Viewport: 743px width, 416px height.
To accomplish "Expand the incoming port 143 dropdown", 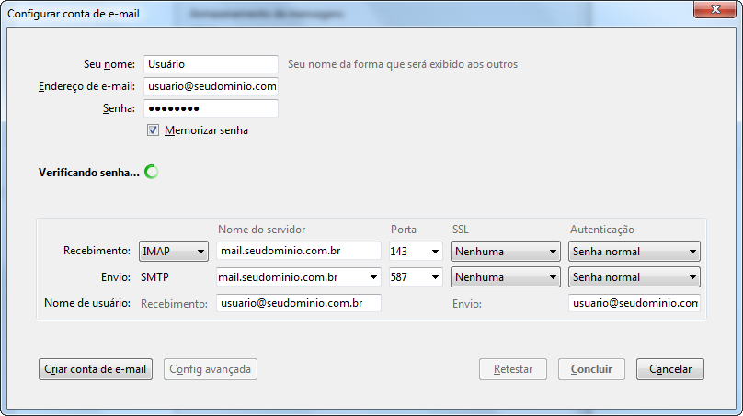I will 434,252.
